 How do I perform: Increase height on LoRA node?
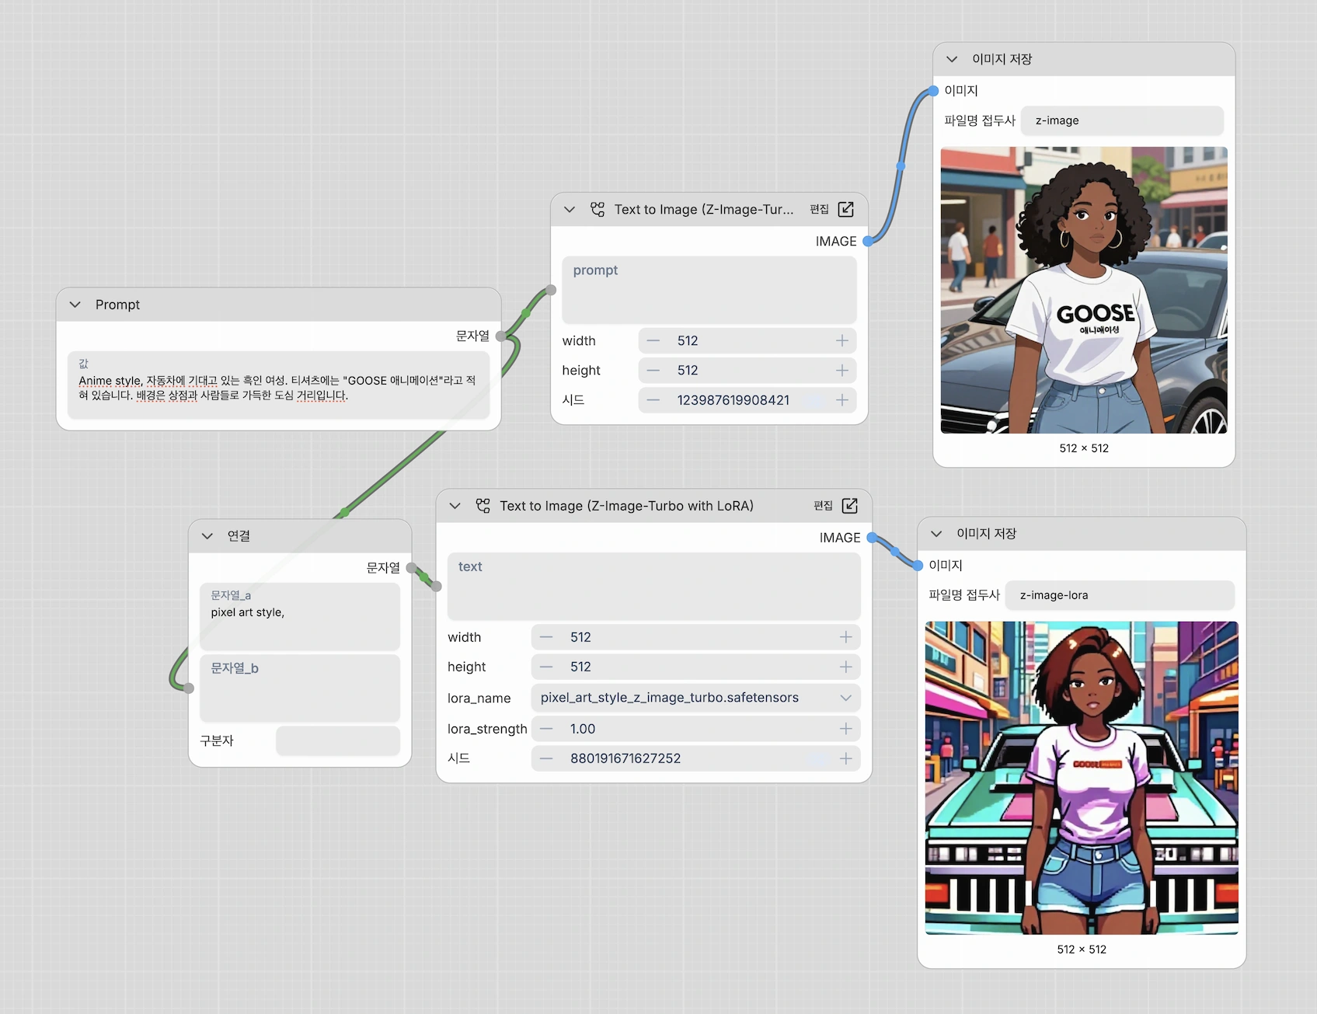pyautogui.click(x=846, y=667)
